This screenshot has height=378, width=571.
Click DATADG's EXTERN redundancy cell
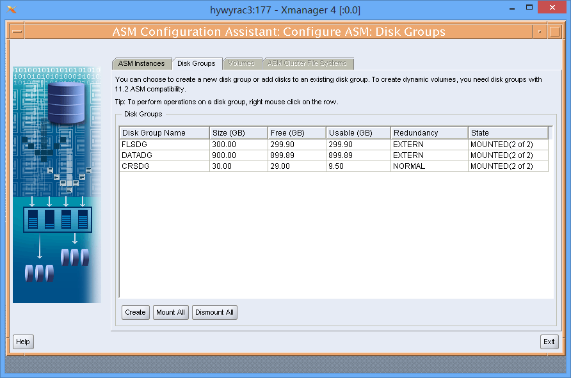[x=430, y=155]
